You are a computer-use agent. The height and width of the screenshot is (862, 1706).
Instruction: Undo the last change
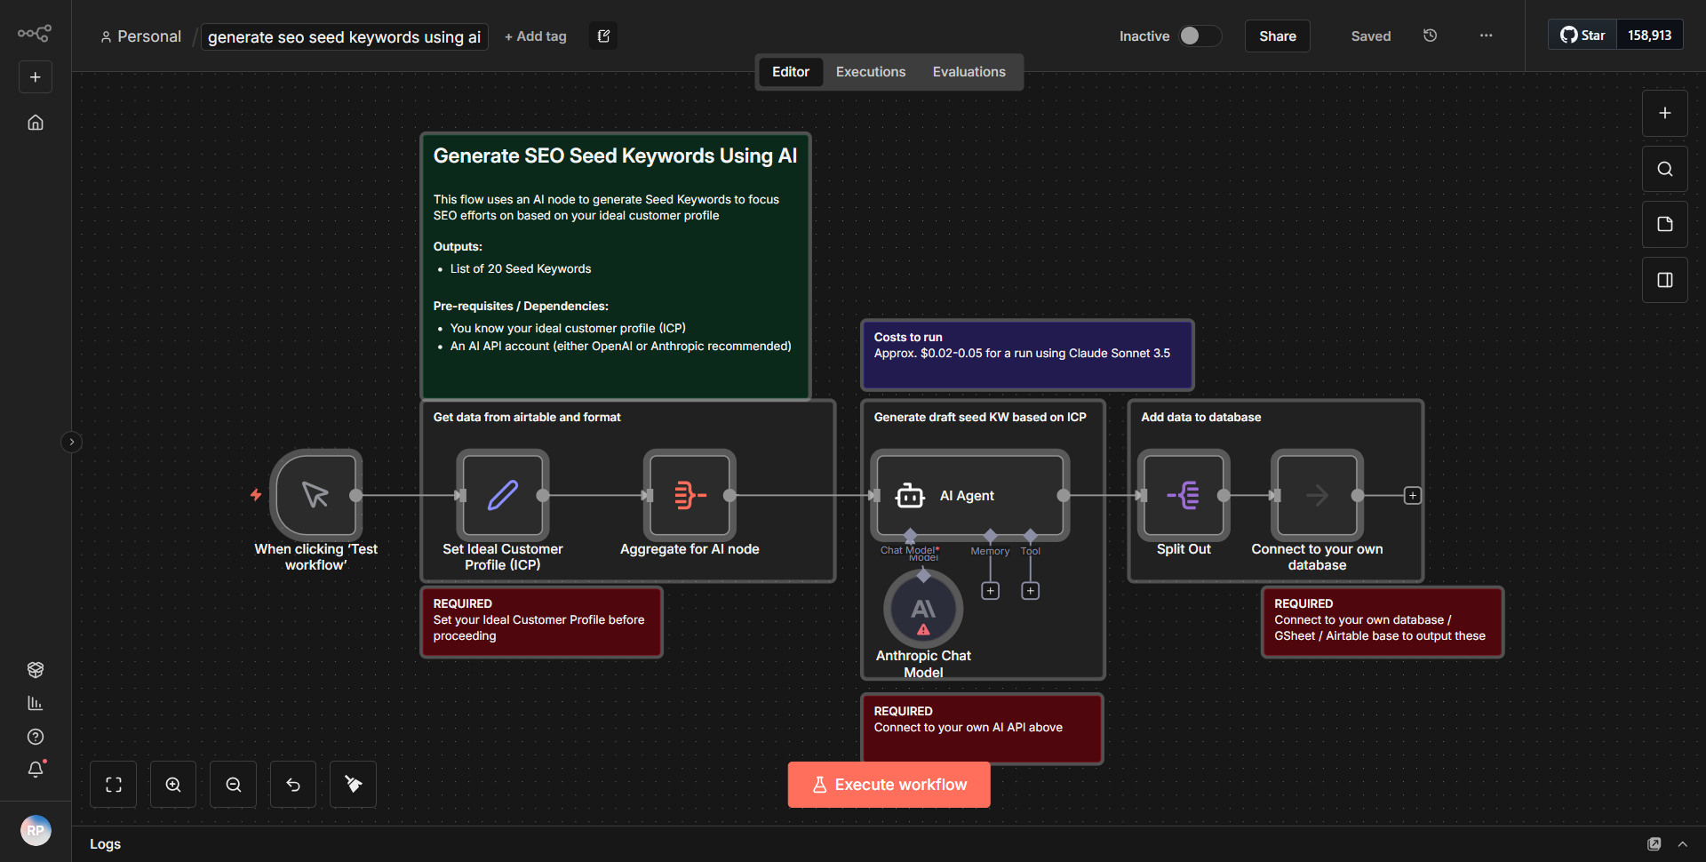click(x=292, y=784)
